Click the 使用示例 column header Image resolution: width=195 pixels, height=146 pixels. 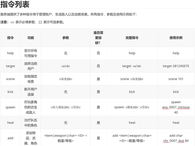[176, 38]
